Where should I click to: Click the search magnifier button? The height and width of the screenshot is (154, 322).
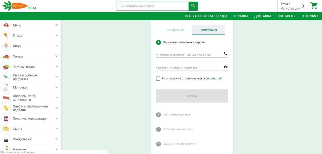pos(193,6)
